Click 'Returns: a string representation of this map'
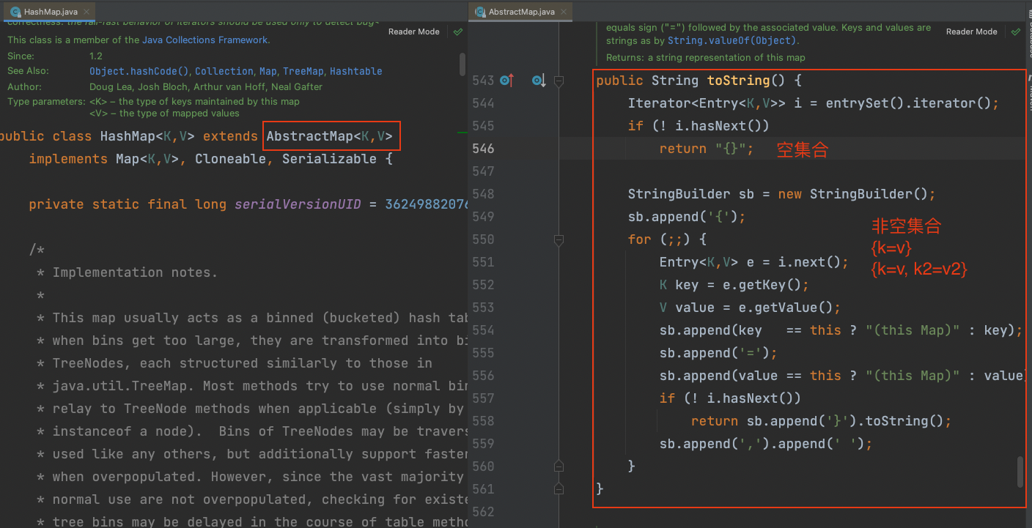This screenshot has height=528, width=1032. coord(705,58)
